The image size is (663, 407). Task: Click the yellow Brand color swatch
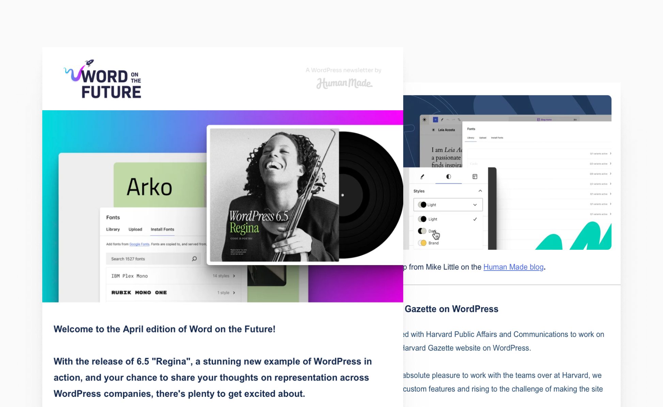click(422, 243)
